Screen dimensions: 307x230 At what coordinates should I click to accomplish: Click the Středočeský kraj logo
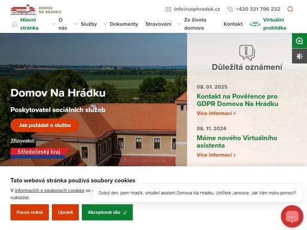tap(40, 153)
